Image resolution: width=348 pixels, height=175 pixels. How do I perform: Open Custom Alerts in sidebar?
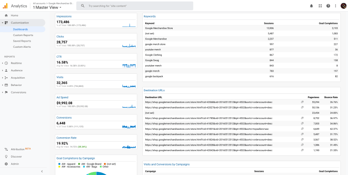pyautogui.click(x=22, y=47)
